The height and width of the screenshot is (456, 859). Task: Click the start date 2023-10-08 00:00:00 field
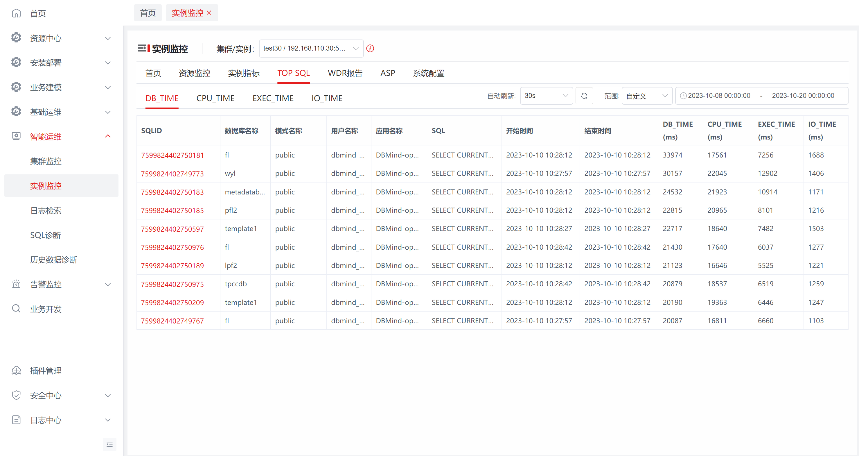[x=719, y=96]
